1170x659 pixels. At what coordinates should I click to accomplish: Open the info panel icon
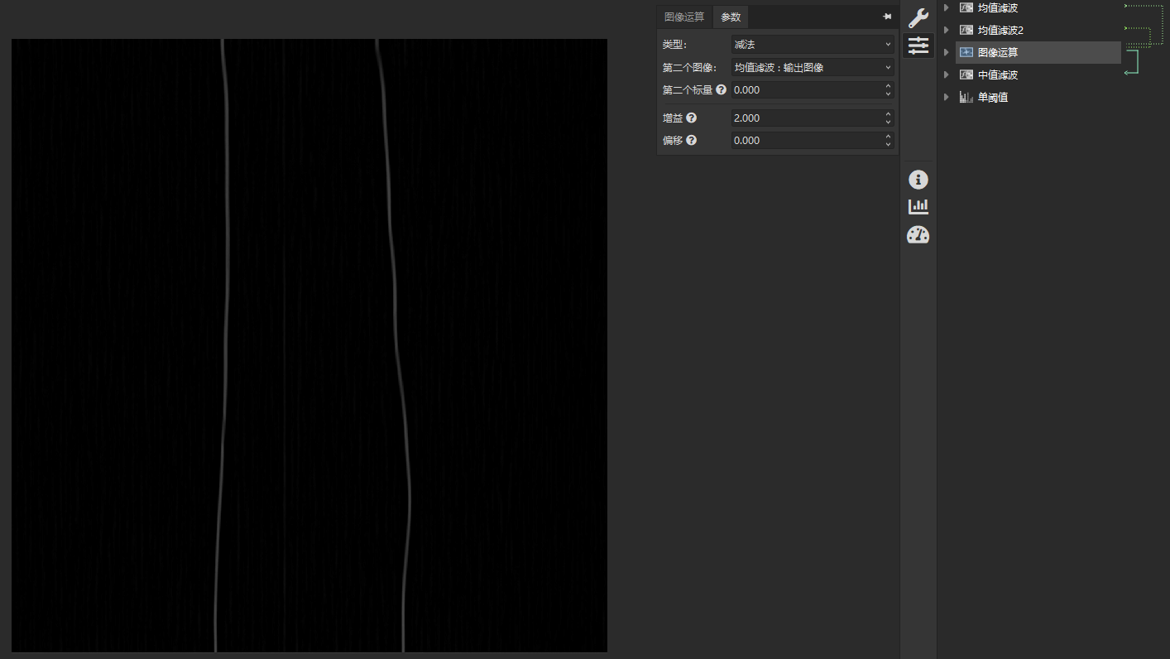click(x=918, y=180)
